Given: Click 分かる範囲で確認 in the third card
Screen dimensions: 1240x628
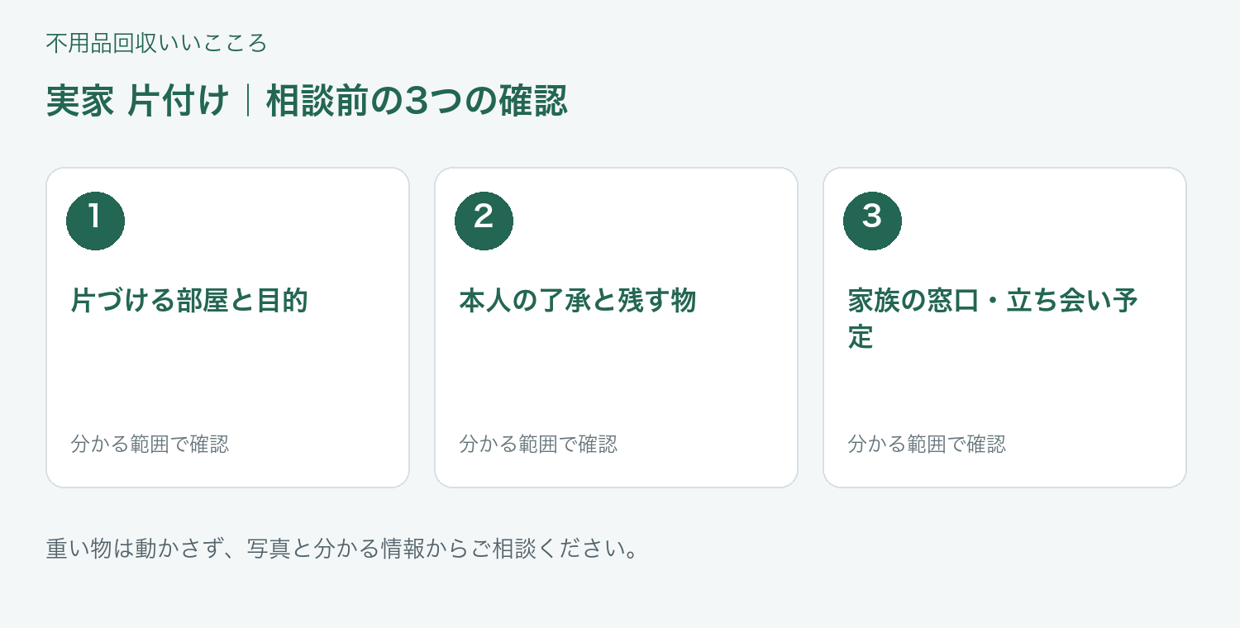Looking at the screenshot, I should [927, 445].
